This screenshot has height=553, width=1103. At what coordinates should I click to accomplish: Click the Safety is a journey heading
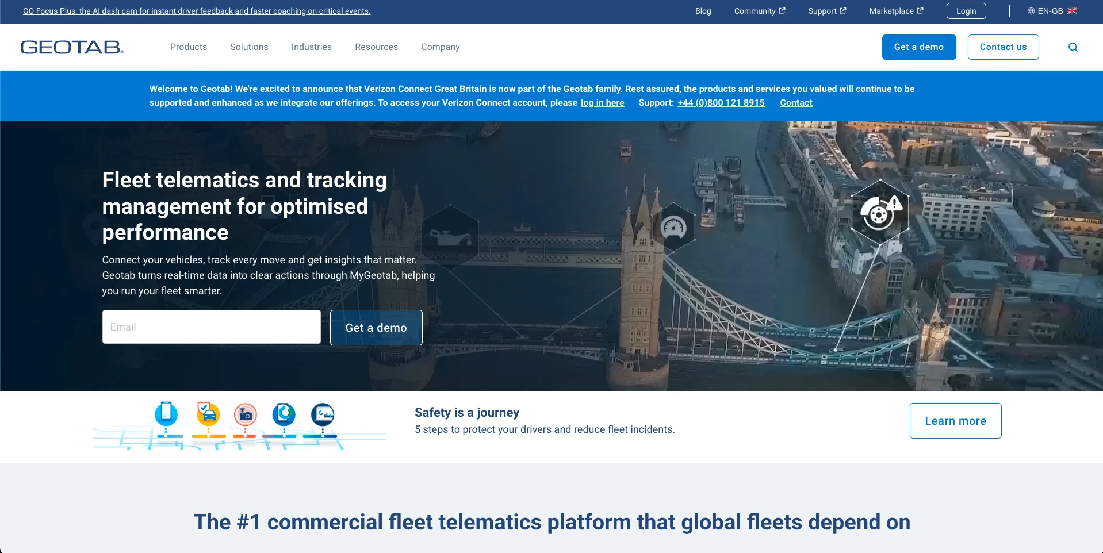(x=467, y=412)
